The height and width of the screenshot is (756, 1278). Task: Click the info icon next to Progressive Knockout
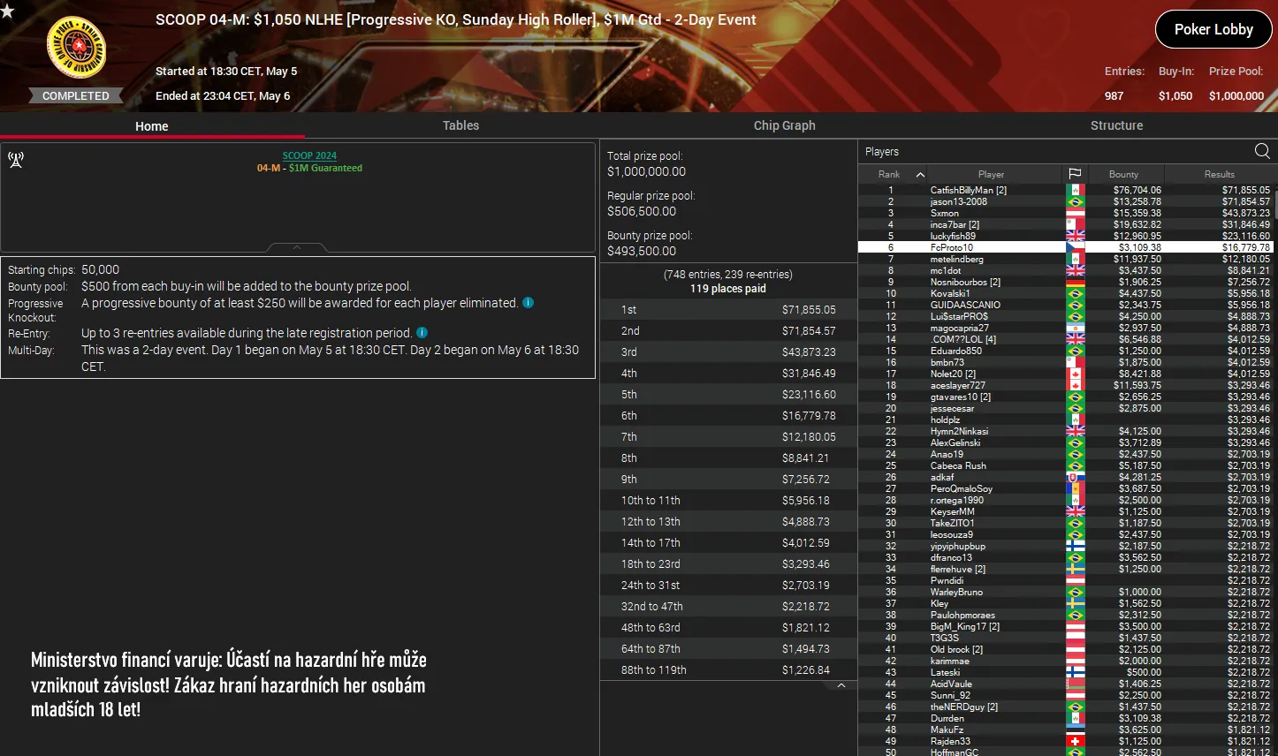point(529,302)
